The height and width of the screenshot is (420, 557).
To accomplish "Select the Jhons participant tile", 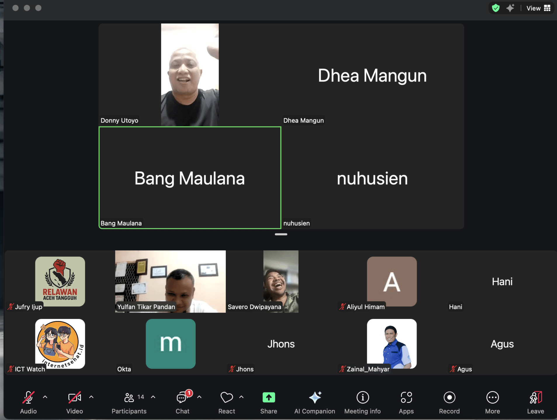I will (x=281, y=343).
